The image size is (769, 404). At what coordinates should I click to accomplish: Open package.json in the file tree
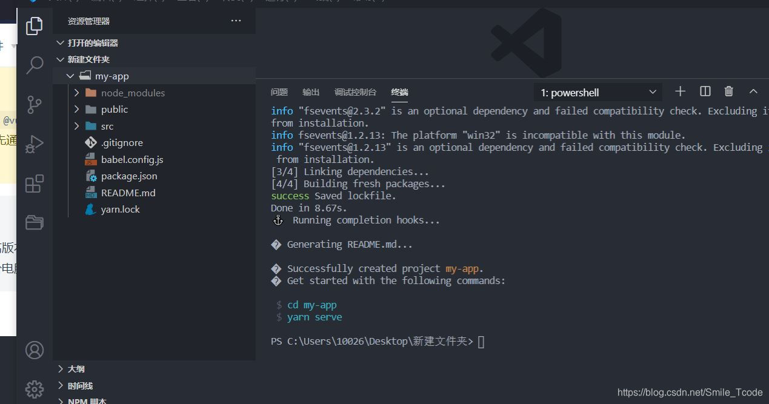[x=129, y=176]
